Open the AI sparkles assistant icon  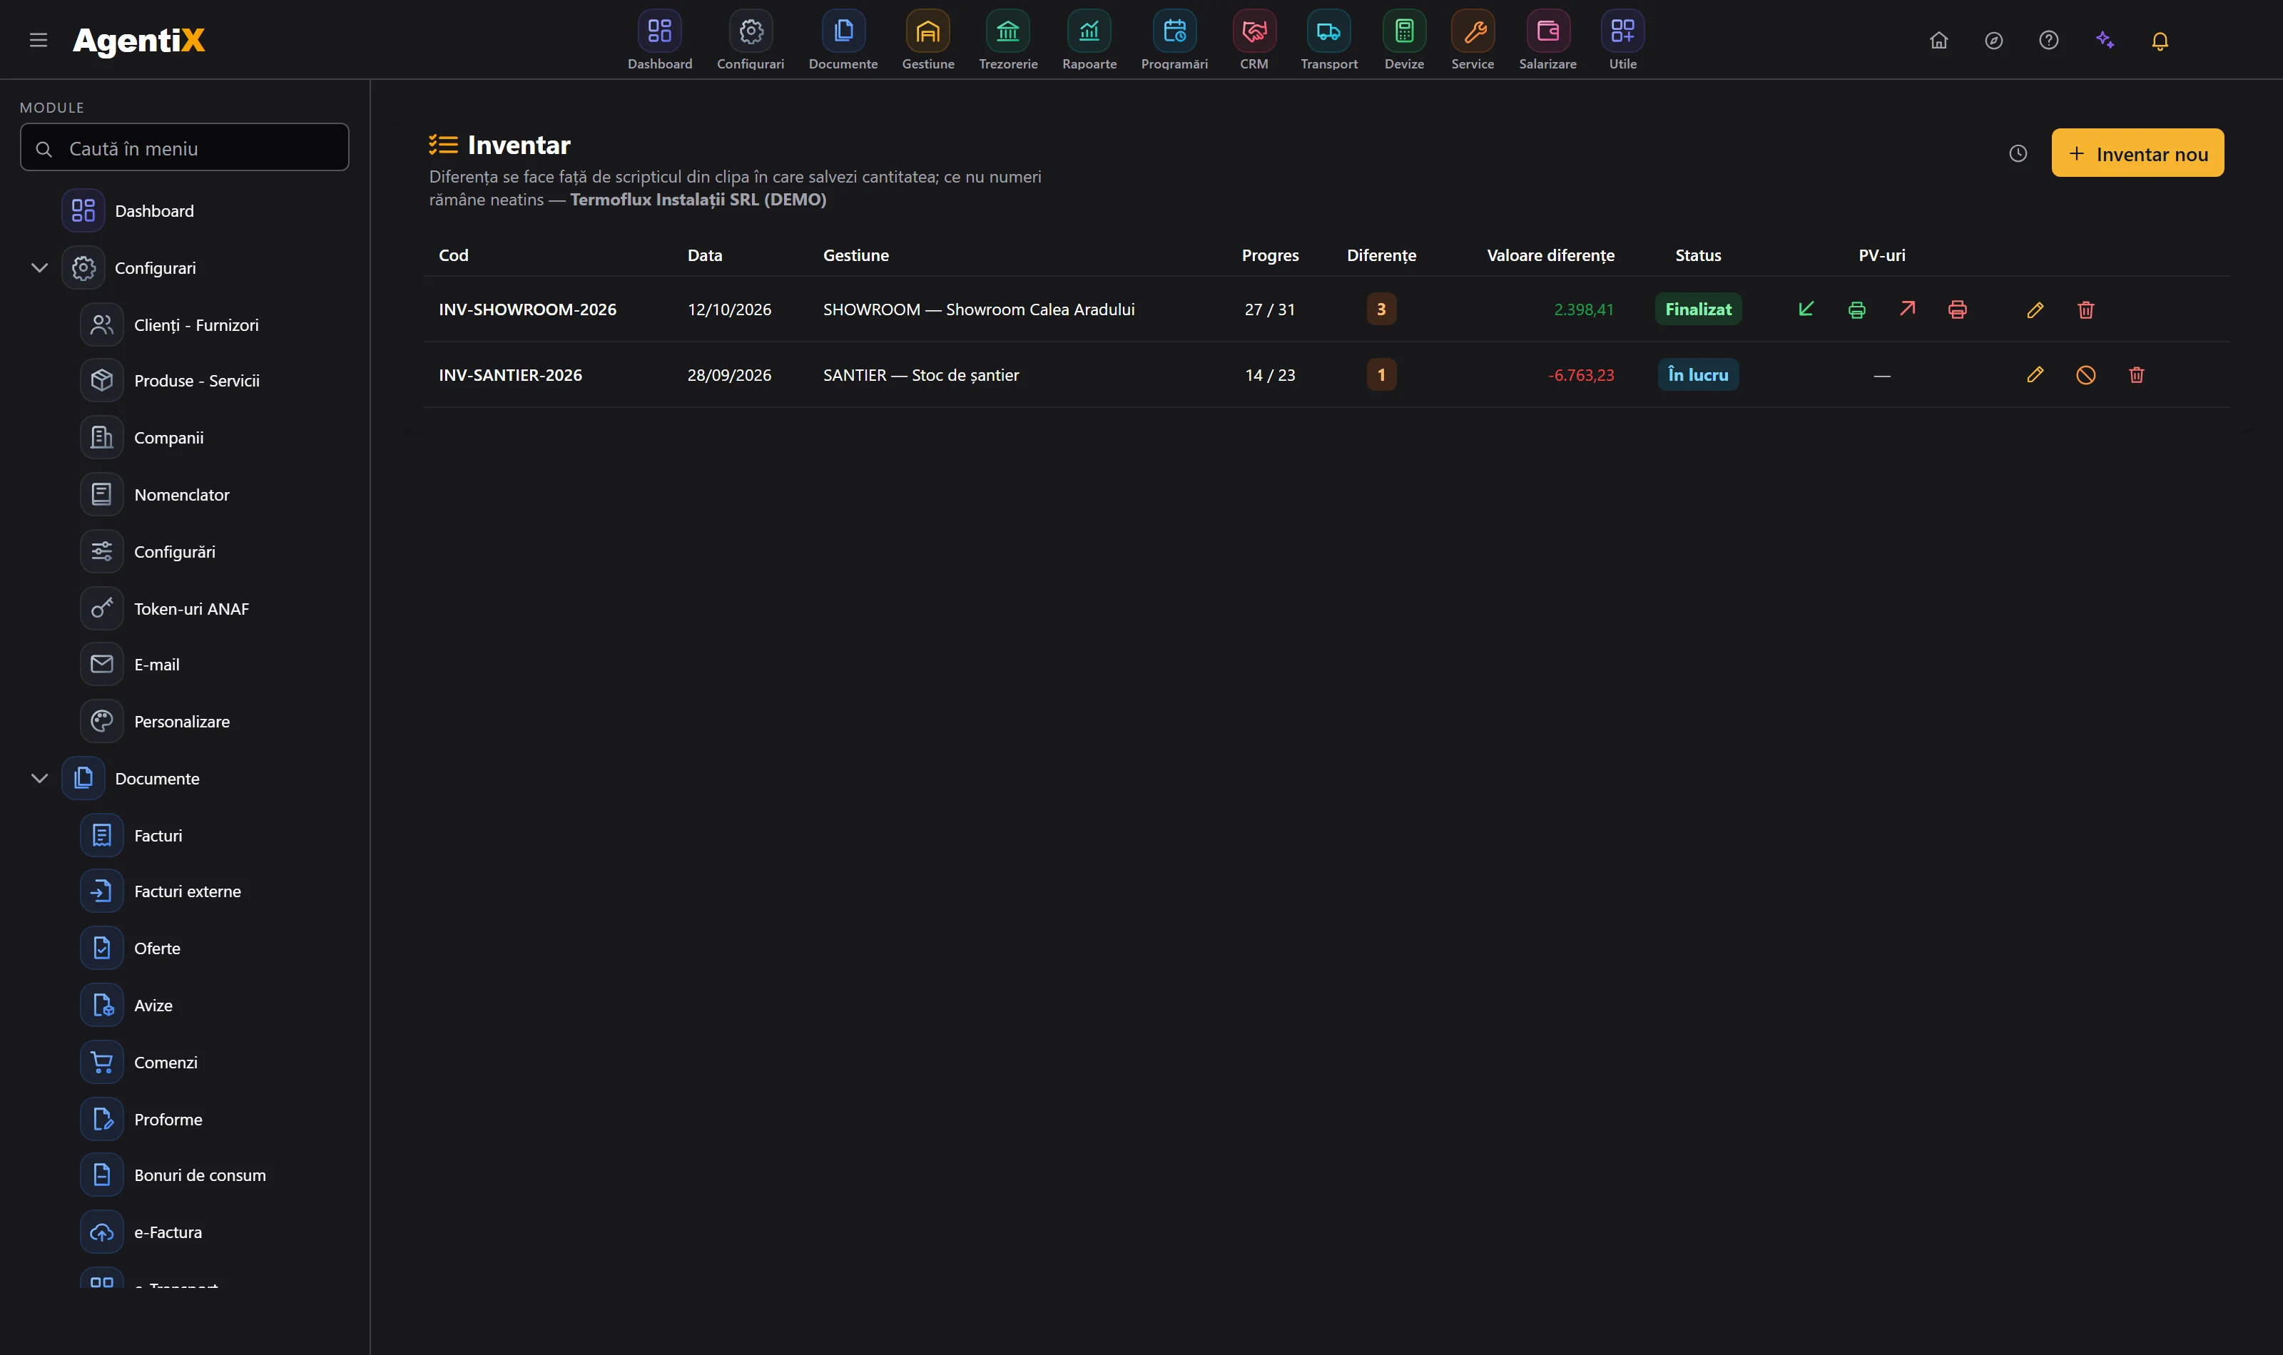point(2105,40)
